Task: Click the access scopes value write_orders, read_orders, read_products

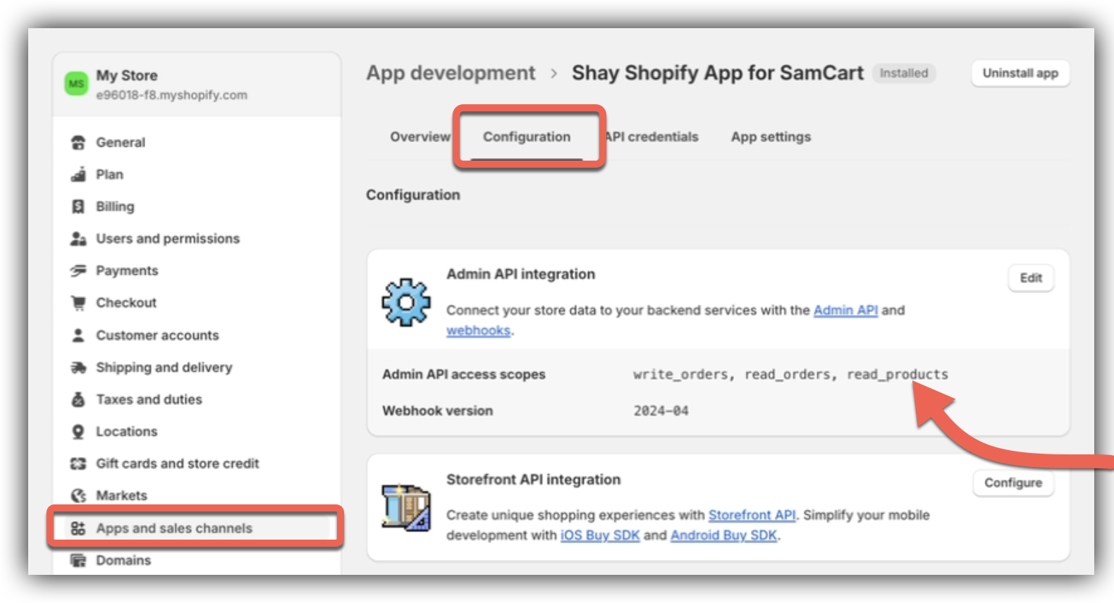Action: (x=790, y=375)
